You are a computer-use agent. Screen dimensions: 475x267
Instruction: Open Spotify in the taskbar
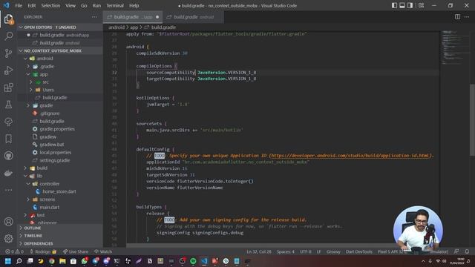coord(193,261)
